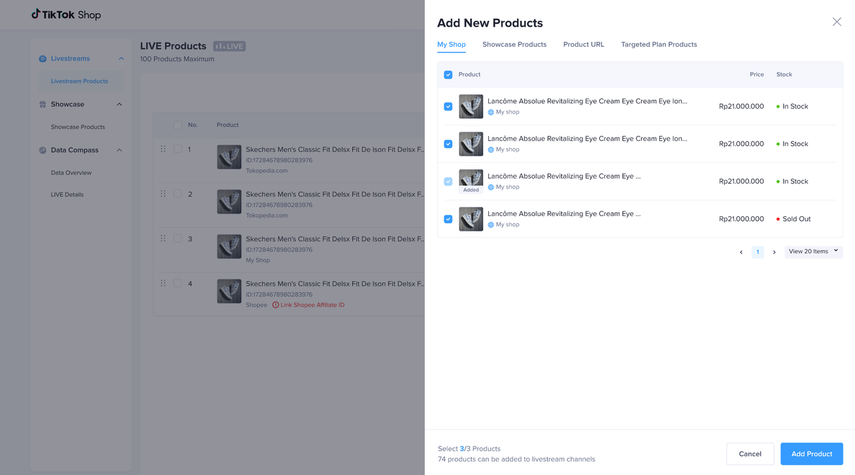Image resolution: width=855 pixels, height=475 pixels.
Task: Click globe icon on second Lancôme row
Action: pos(491,149)
